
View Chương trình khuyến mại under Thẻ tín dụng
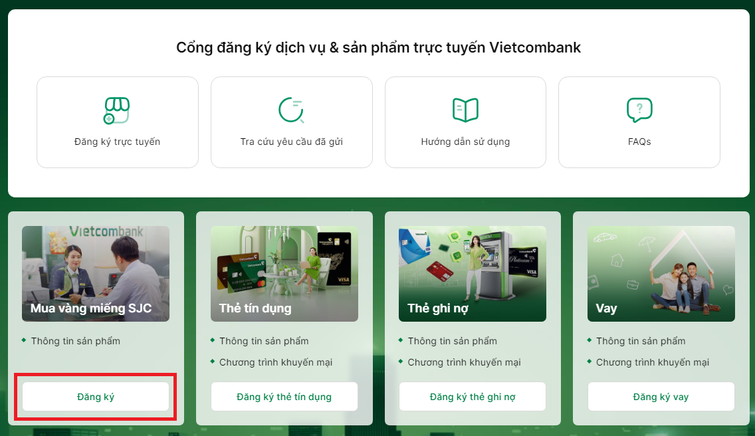276,362
